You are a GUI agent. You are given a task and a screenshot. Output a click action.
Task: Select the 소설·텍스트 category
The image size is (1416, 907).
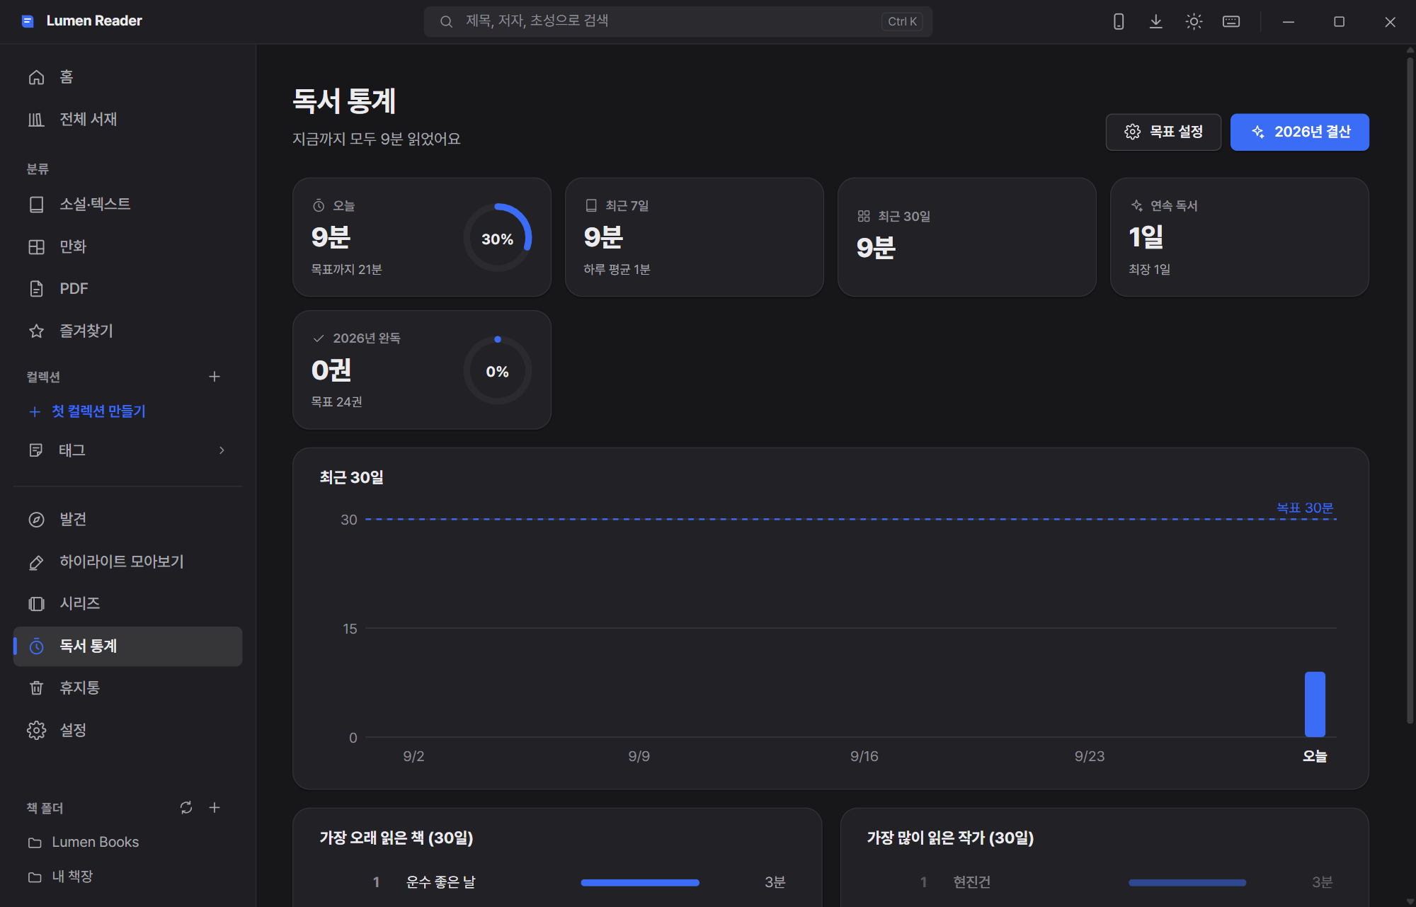pos(127,205)
